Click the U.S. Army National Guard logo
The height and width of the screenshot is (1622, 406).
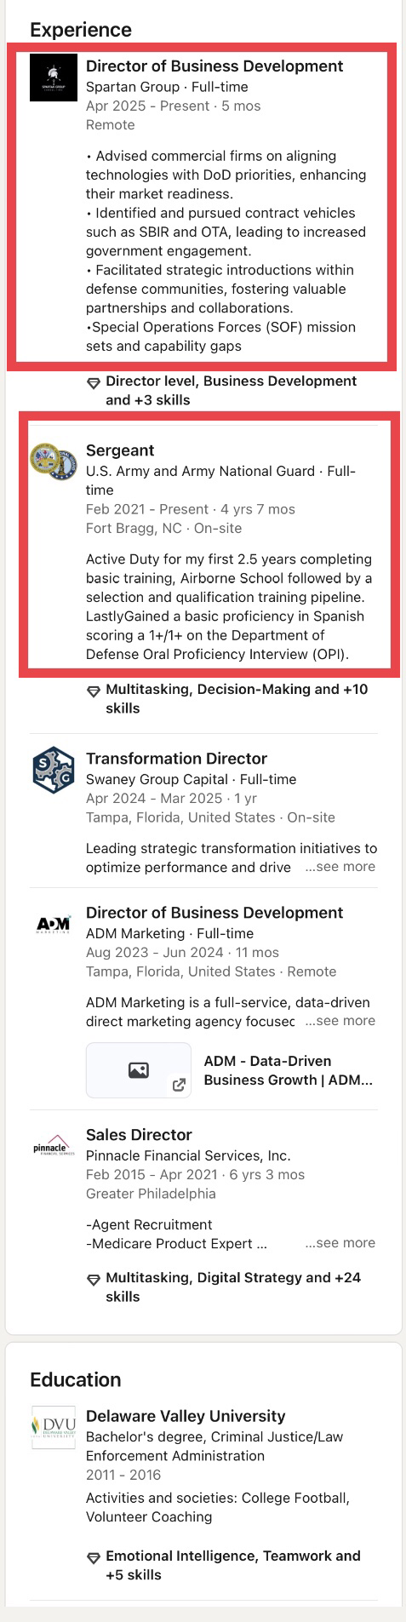pyautogui.click(x=53, y=462)
